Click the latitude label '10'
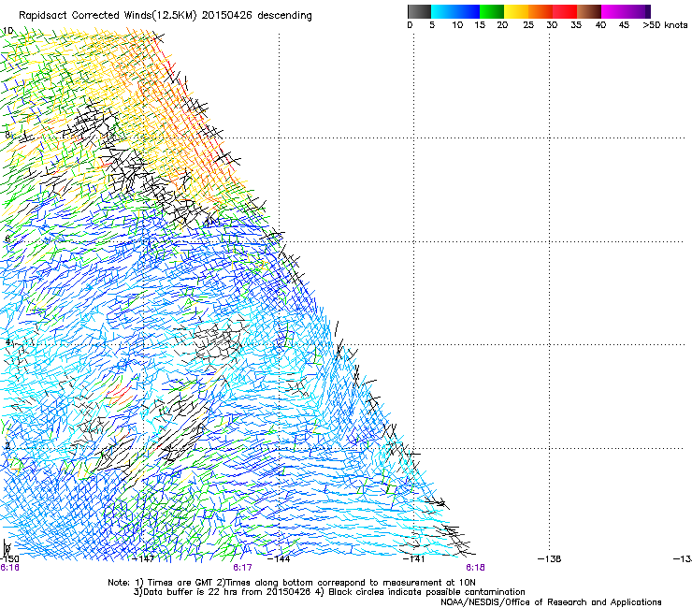Screen dimensions: 692x608 tap(7, 31)
